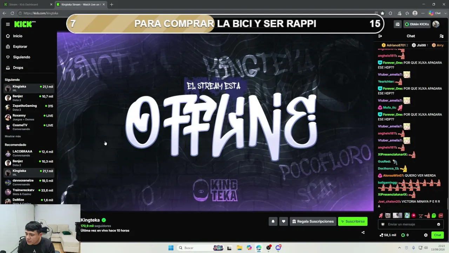449x253 pixels.
Task: Open davooxeneize recommended channel
Action: (29, 182)
